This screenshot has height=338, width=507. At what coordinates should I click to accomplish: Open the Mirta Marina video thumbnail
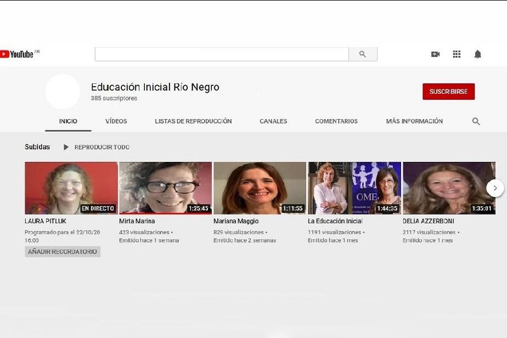pyautogui.click(x=165, y=188)
